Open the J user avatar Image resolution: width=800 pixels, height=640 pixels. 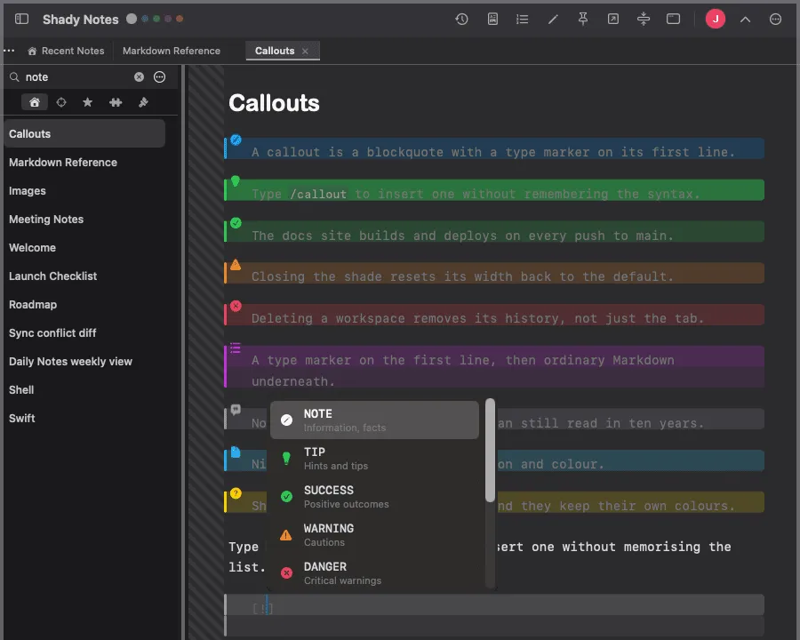pos(716,20)
